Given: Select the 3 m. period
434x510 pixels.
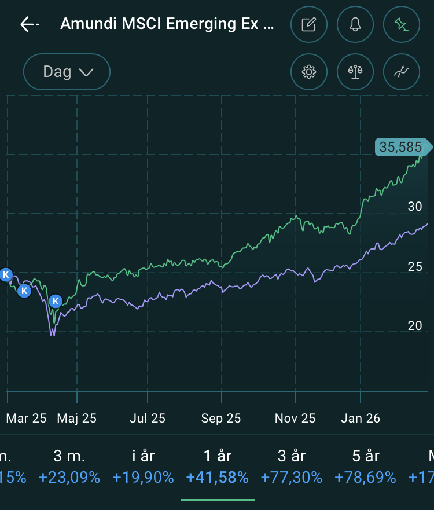Looking at the screenshot, I should [69, 467].
